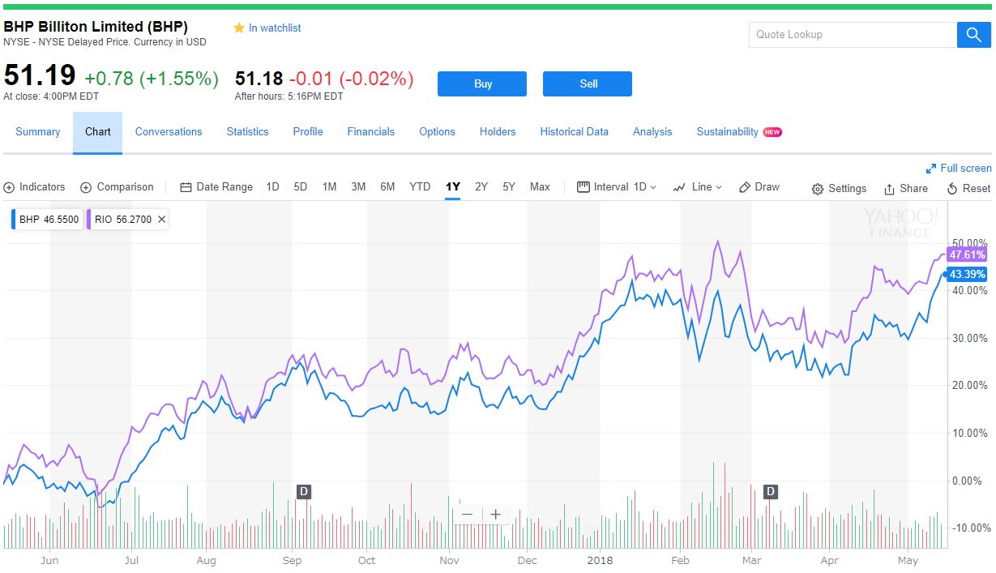996x573 pixels.
Task: Click the In watchlist link
Action: point(275,28)
